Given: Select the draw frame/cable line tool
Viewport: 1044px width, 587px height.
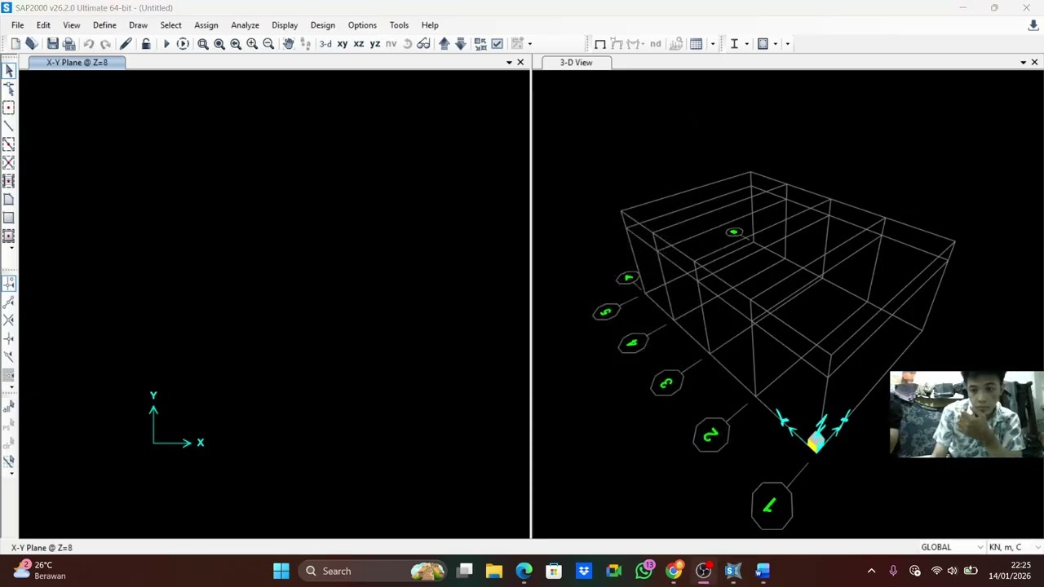Looking at the screenshot, I should coord(9,126).
